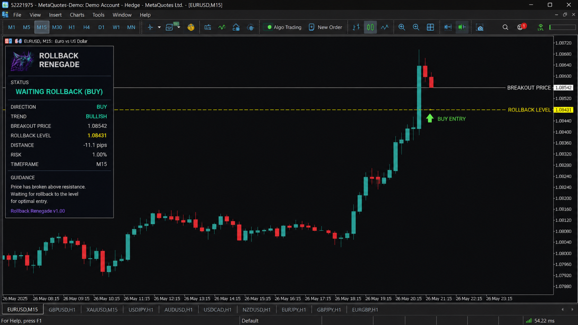This screenshot has height=325, width=578.
Task: Expand the crosshair cursor dropdown arrow
Action: 159,27
